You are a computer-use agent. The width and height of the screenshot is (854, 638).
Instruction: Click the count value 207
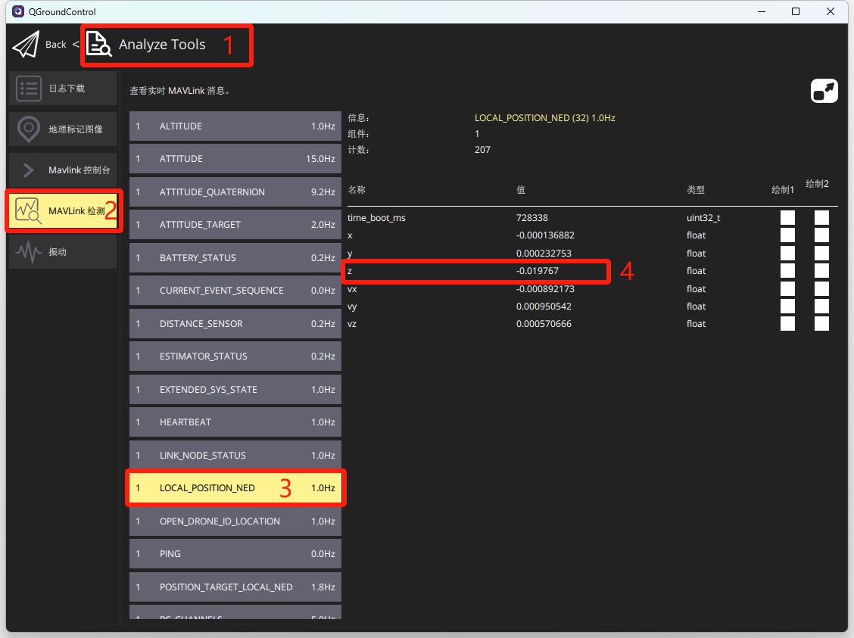pyautogui.click(x=482, y=150)
